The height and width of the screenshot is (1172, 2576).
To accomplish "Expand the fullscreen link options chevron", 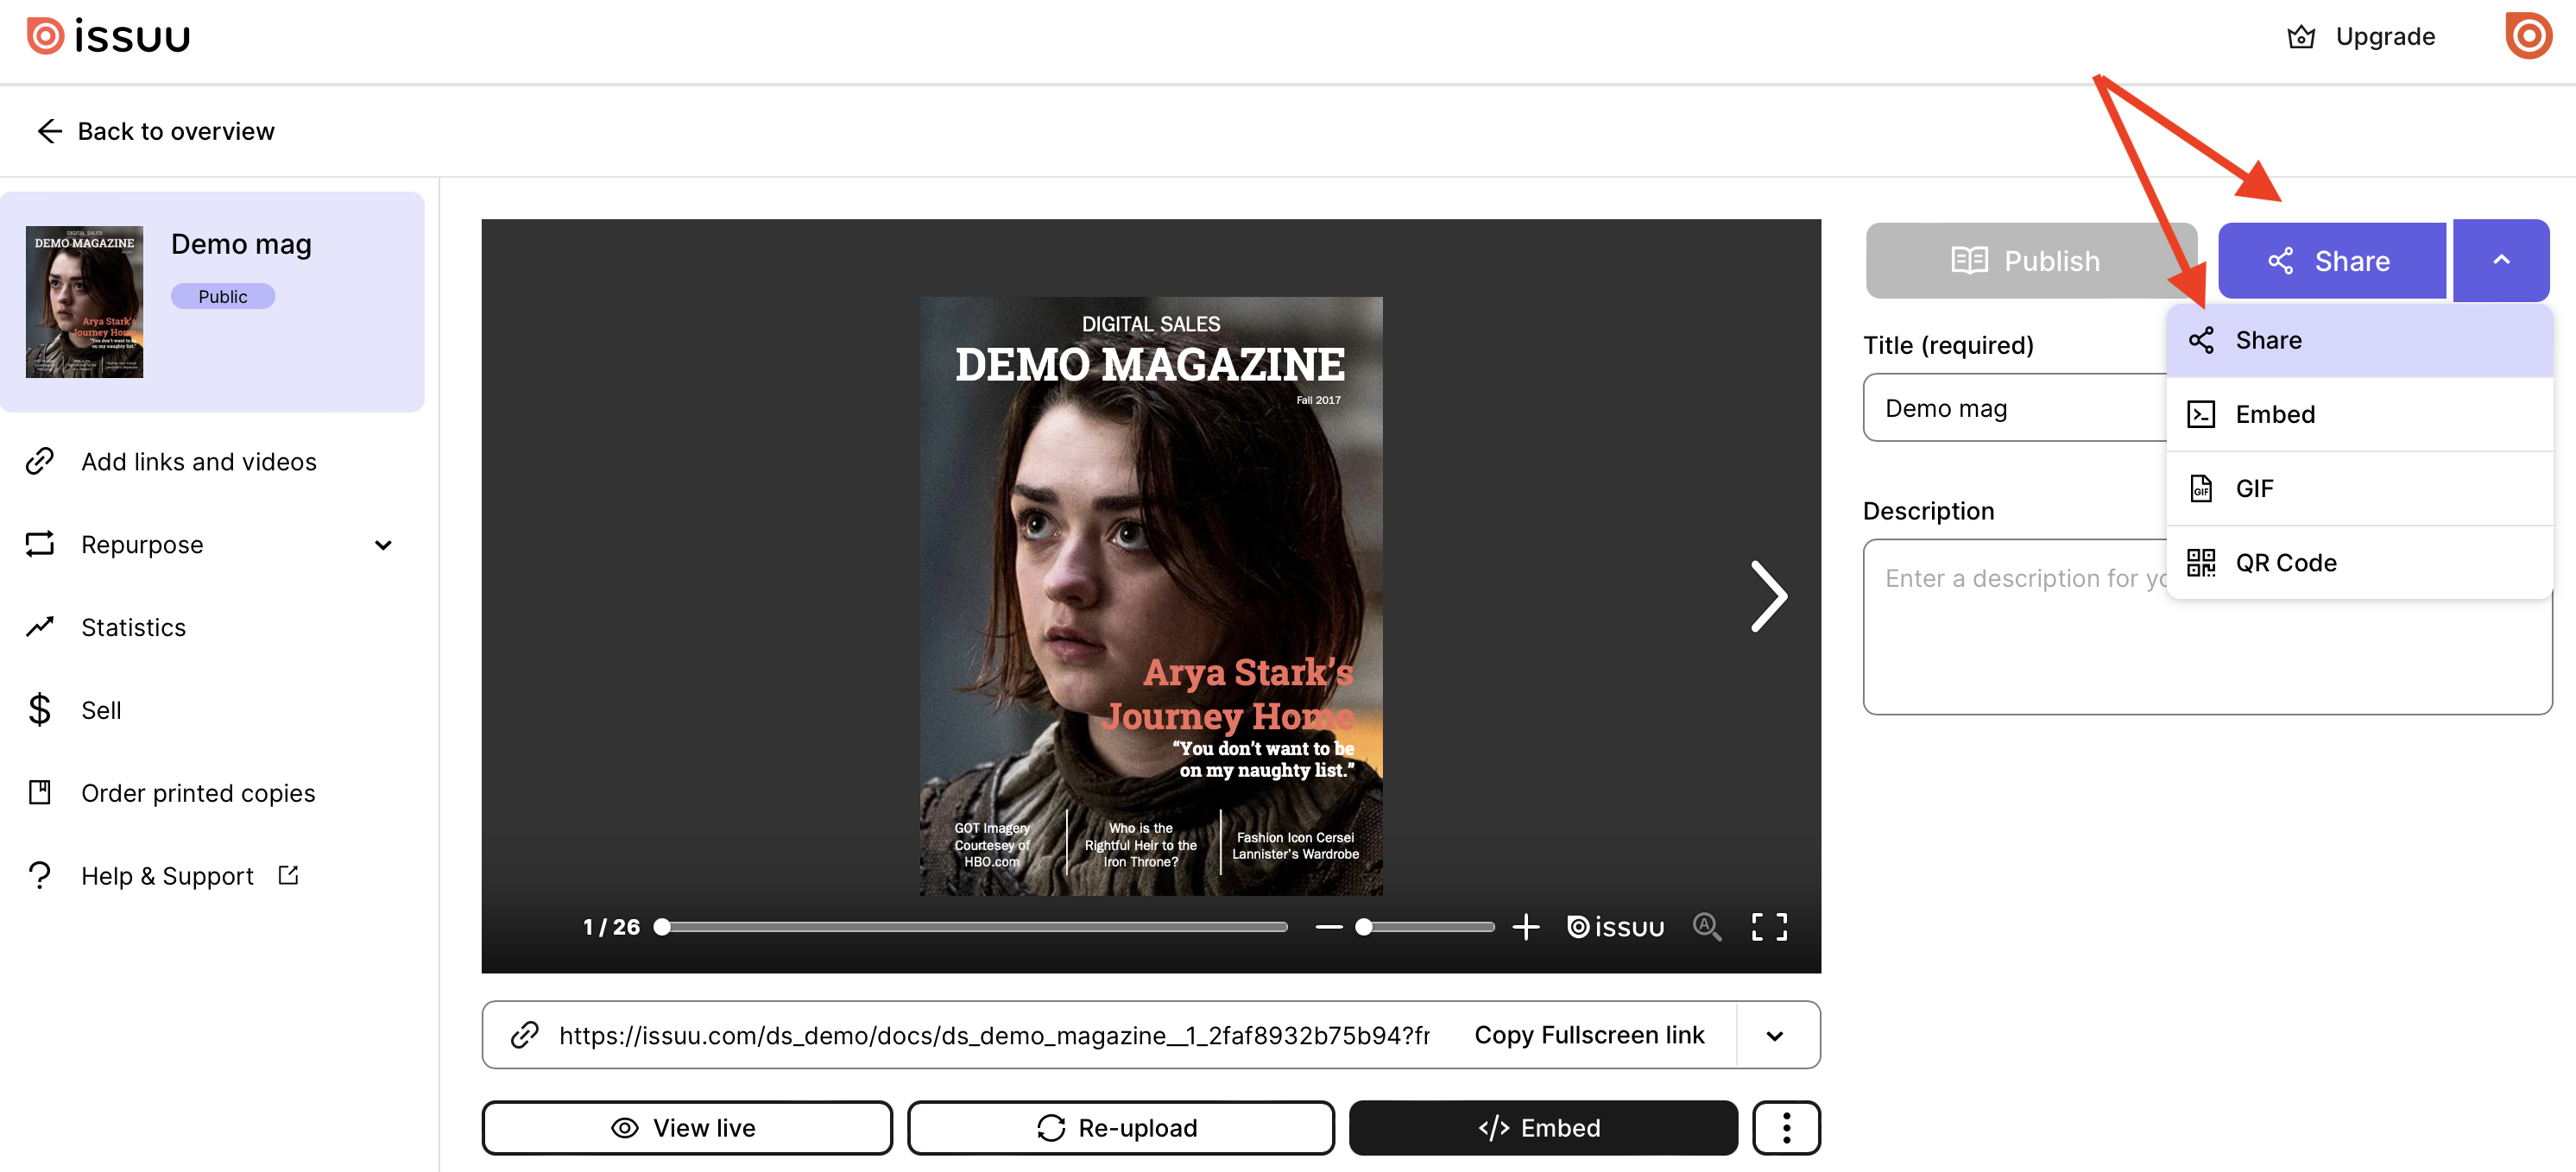I will click(1775, 1035).
